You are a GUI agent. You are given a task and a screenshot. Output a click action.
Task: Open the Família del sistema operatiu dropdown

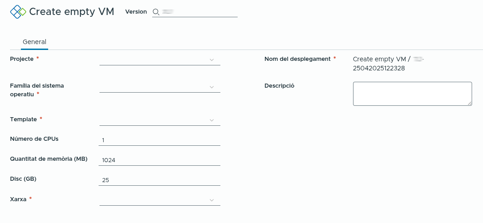[x=159, y=87]
